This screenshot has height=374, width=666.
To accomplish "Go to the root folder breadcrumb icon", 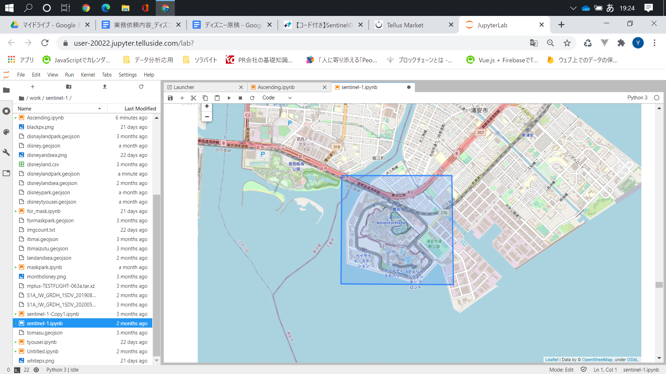I will (x=22, y=98).
